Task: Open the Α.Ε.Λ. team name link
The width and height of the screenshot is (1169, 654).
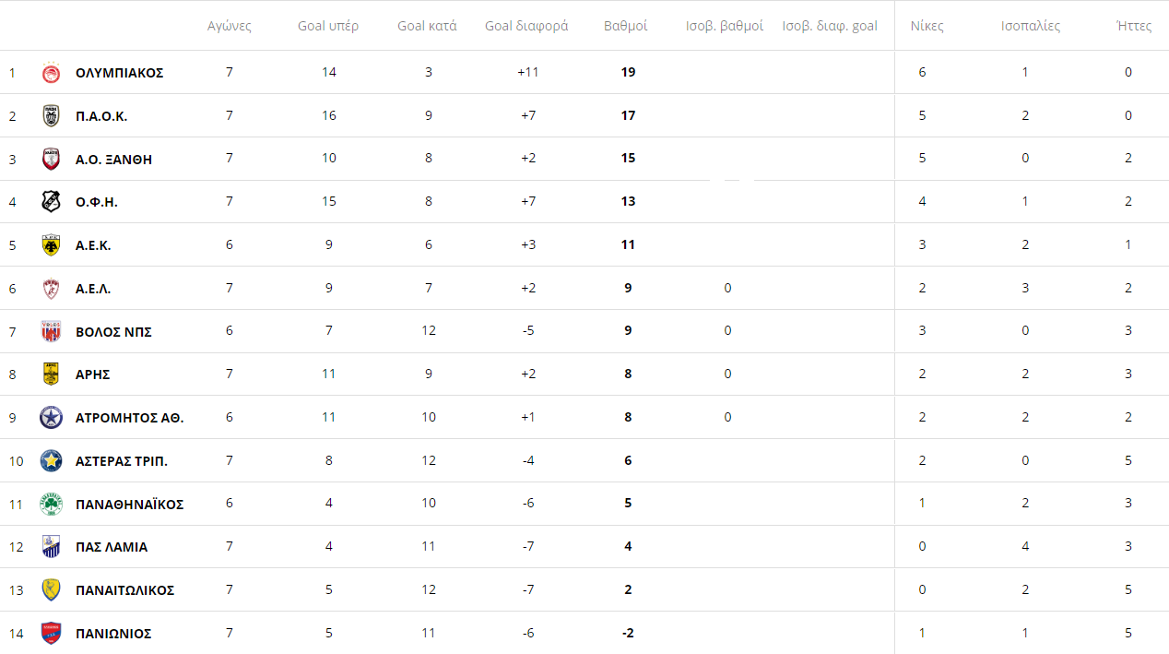Action: point(93,289)
